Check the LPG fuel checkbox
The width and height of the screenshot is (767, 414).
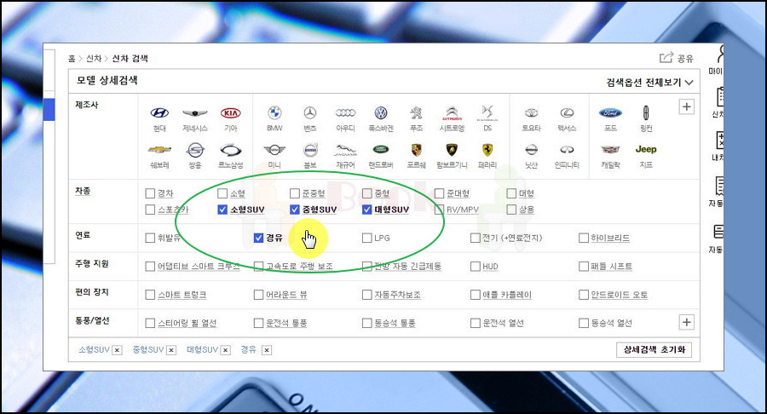[x=366, y=238]
